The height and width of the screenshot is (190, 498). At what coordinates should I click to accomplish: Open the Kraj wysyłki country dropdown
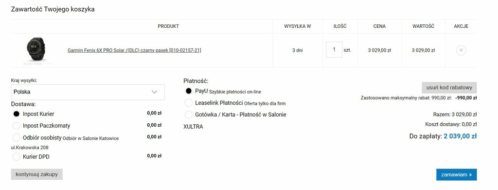(x=88, y=92)
